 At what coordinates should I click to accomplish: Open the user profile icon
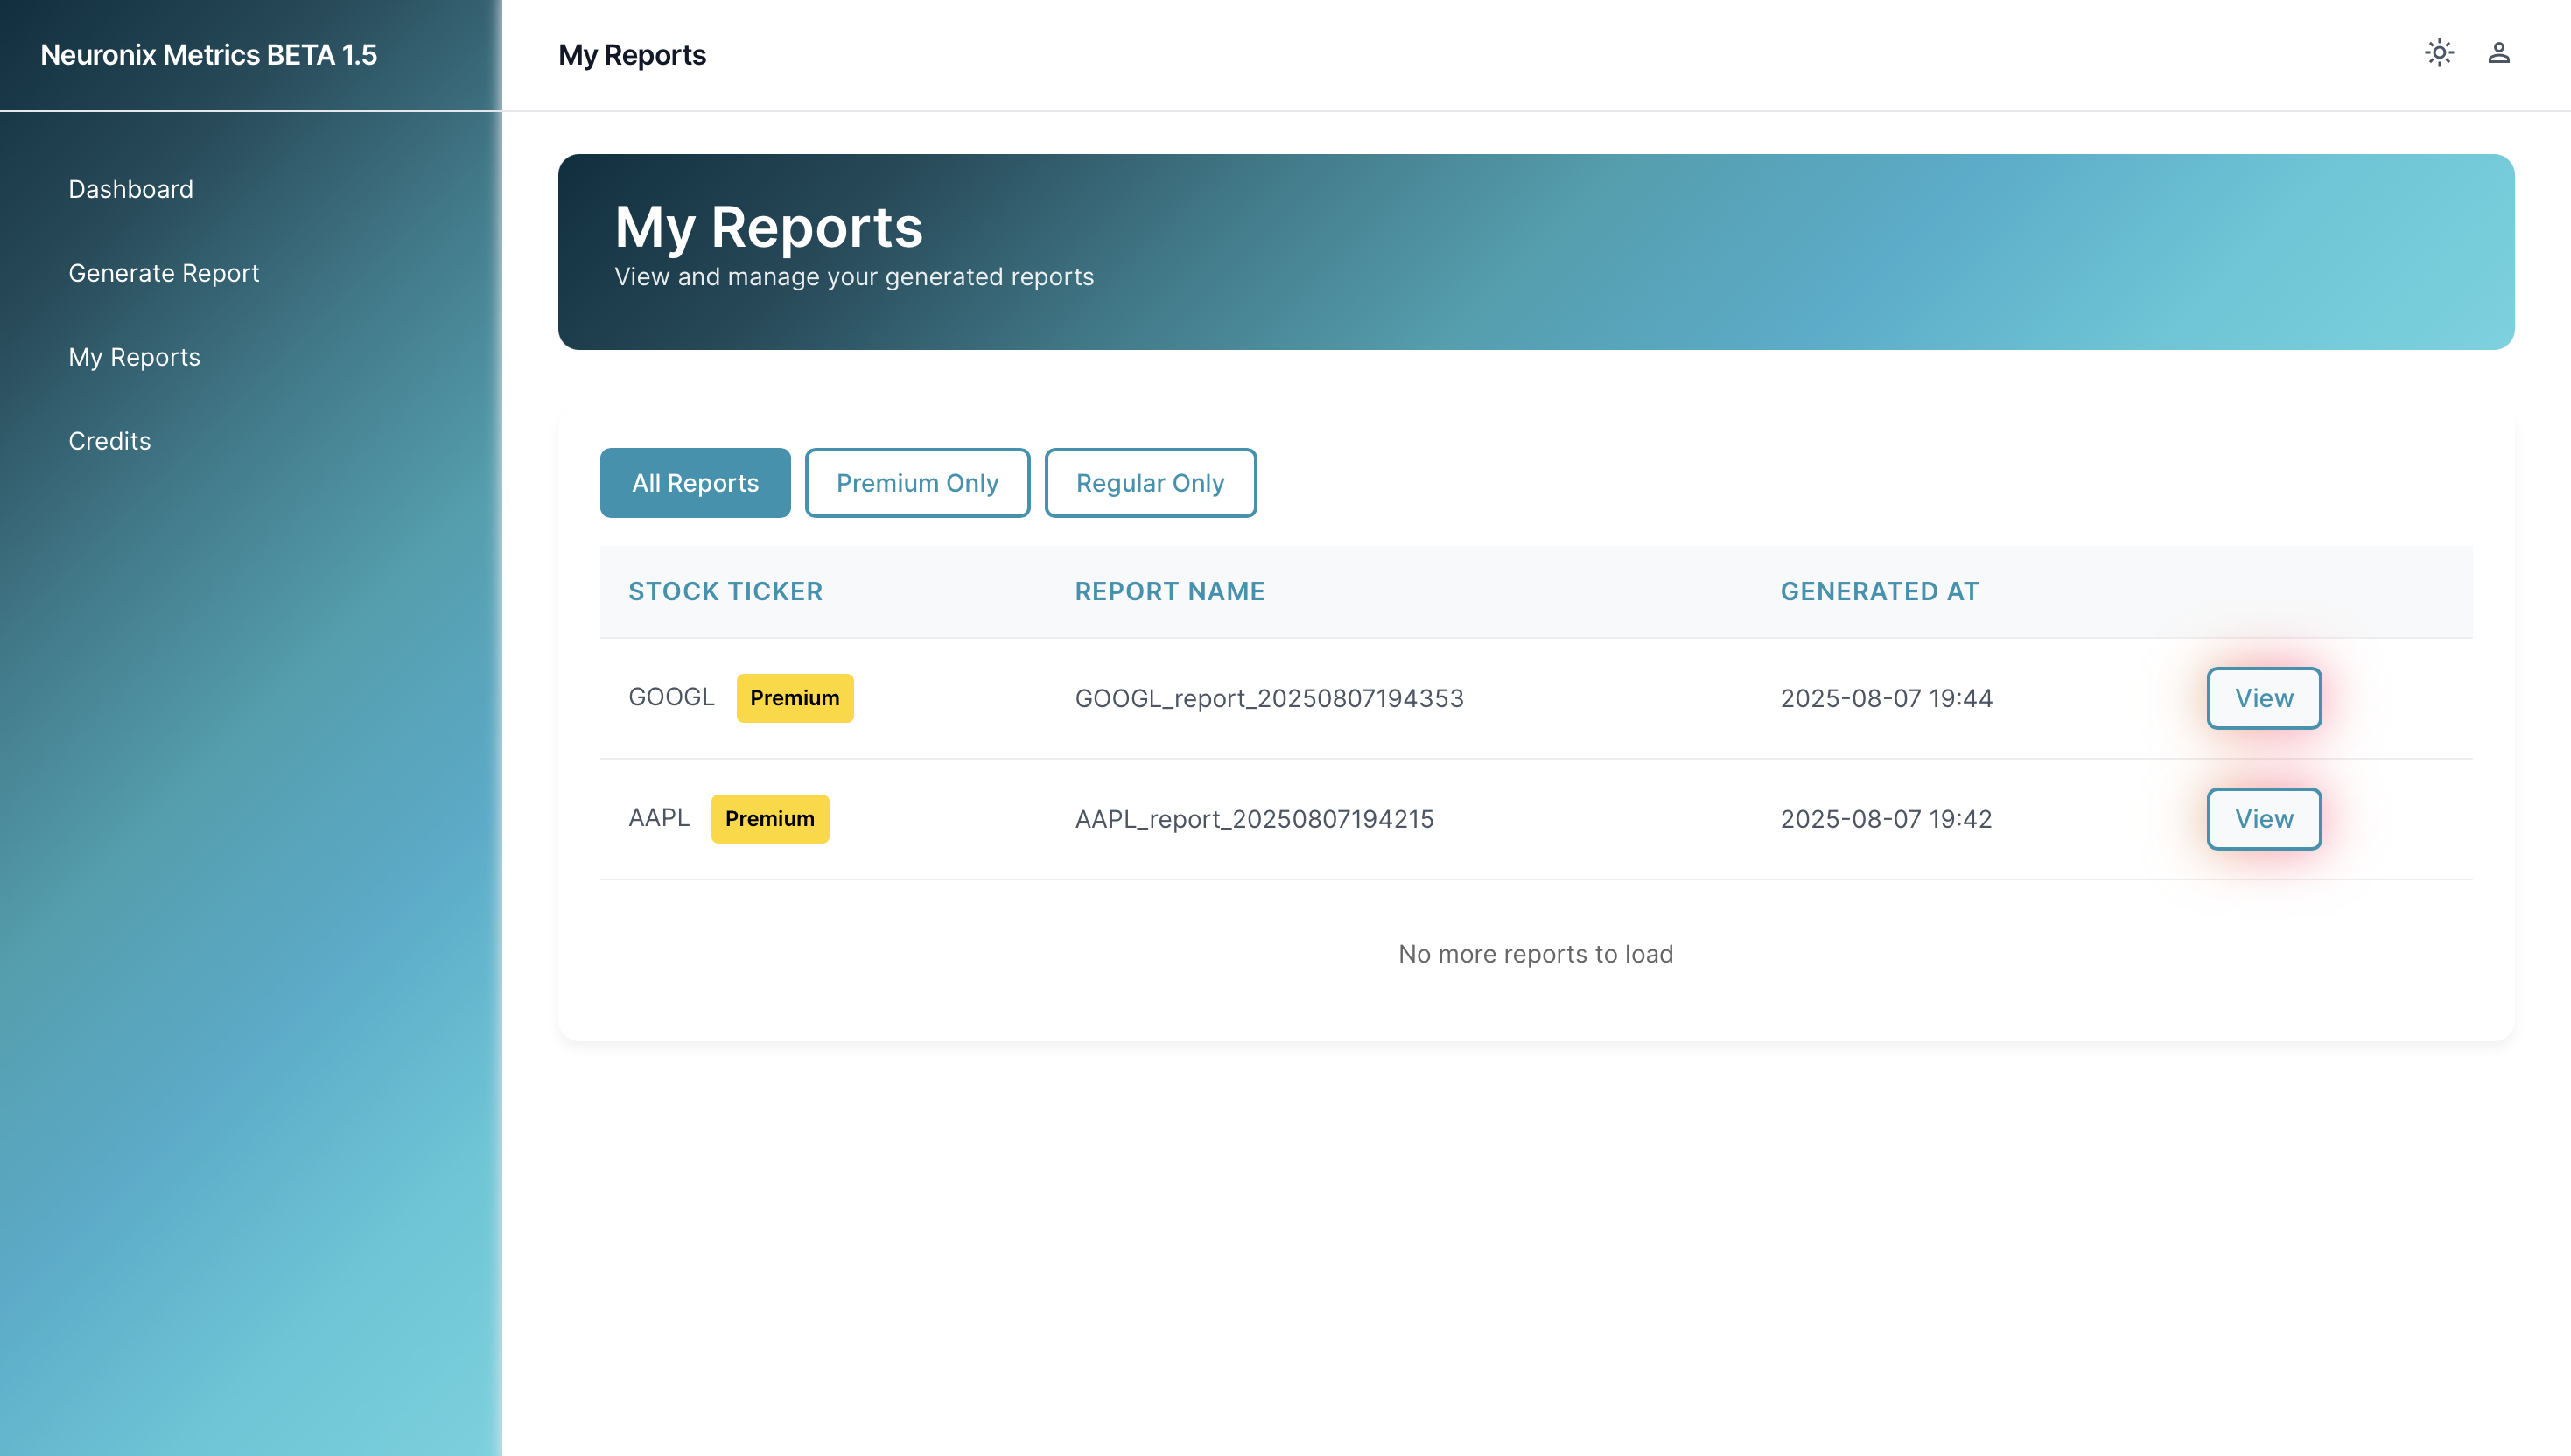click(2498, 53)
